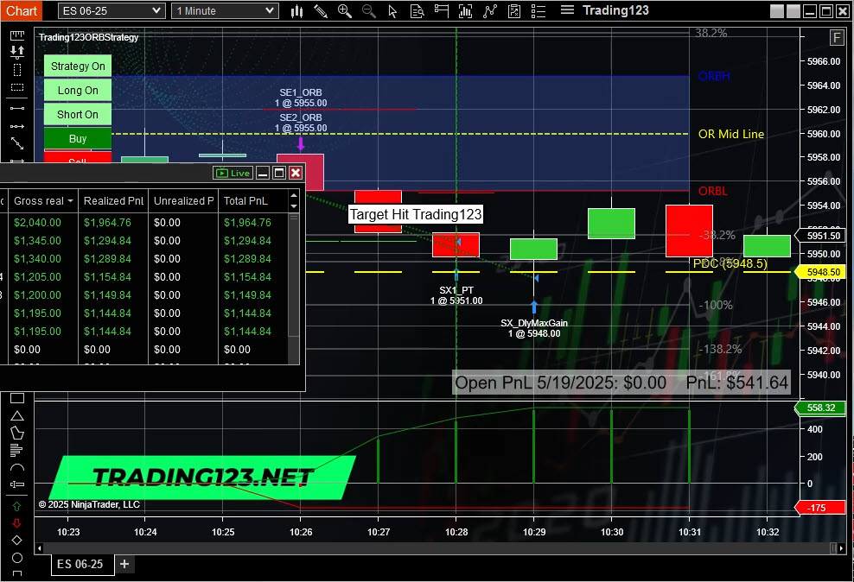Image resolution: width=854 pixels, height=582 pixels.
Task: Select the ray drawing tool
Action: click(17, 126)
